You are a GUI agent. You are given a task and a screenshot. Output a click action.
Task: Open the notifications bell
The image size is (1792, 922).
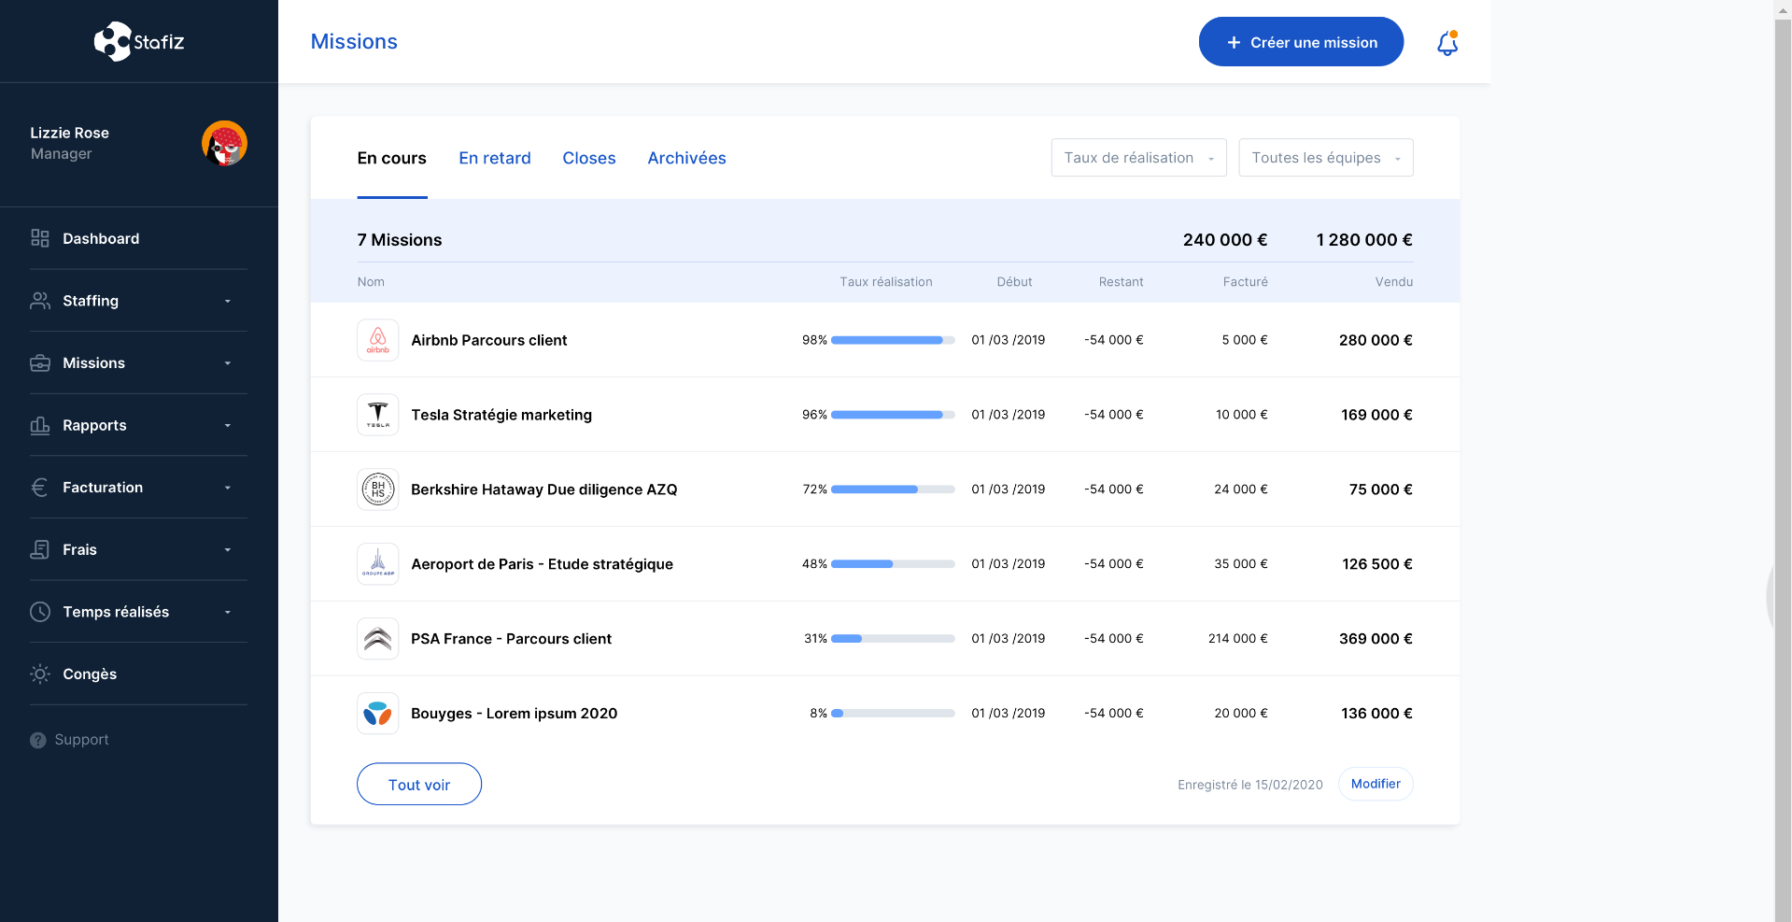(x=1447, y=43)
